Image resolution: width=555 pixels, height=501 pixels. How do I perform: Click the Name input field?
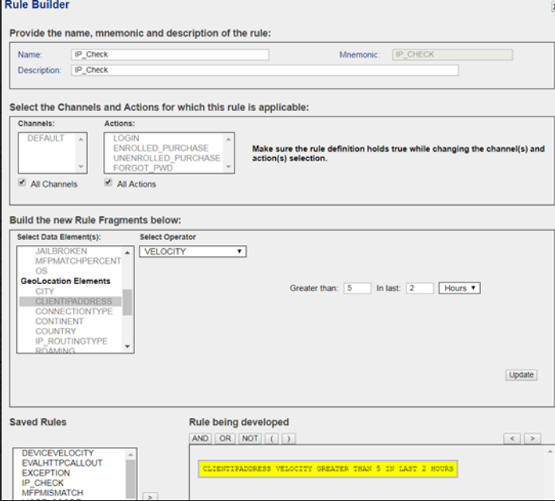coord(170,54)
